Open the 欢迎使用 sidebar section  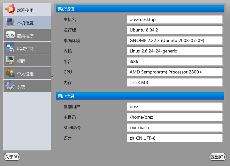(x=27, y=10)
